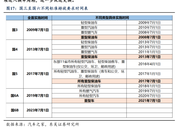Select the 所有轻型汽车 cell

coord(89,96)
